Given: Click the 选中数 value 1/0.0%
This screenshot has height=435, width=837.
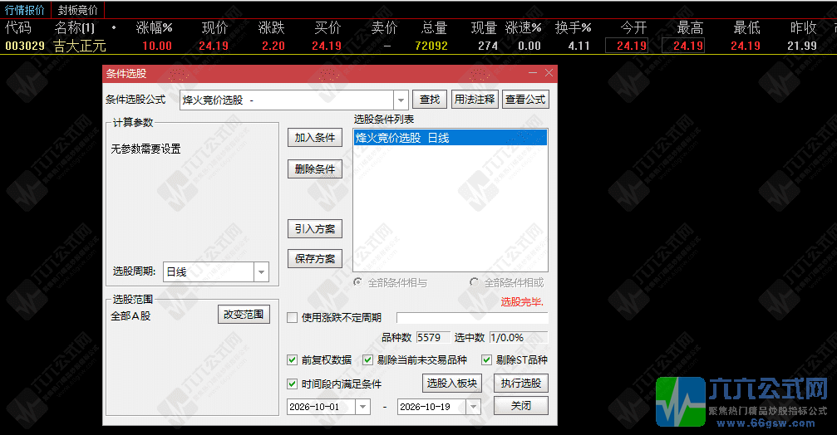Looking at the screenshot, I should point(518,337).
